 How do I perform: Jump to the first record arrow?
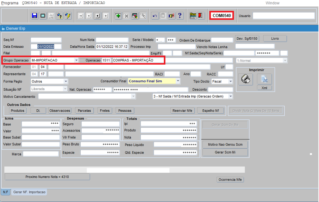click(x=81, y=16)
